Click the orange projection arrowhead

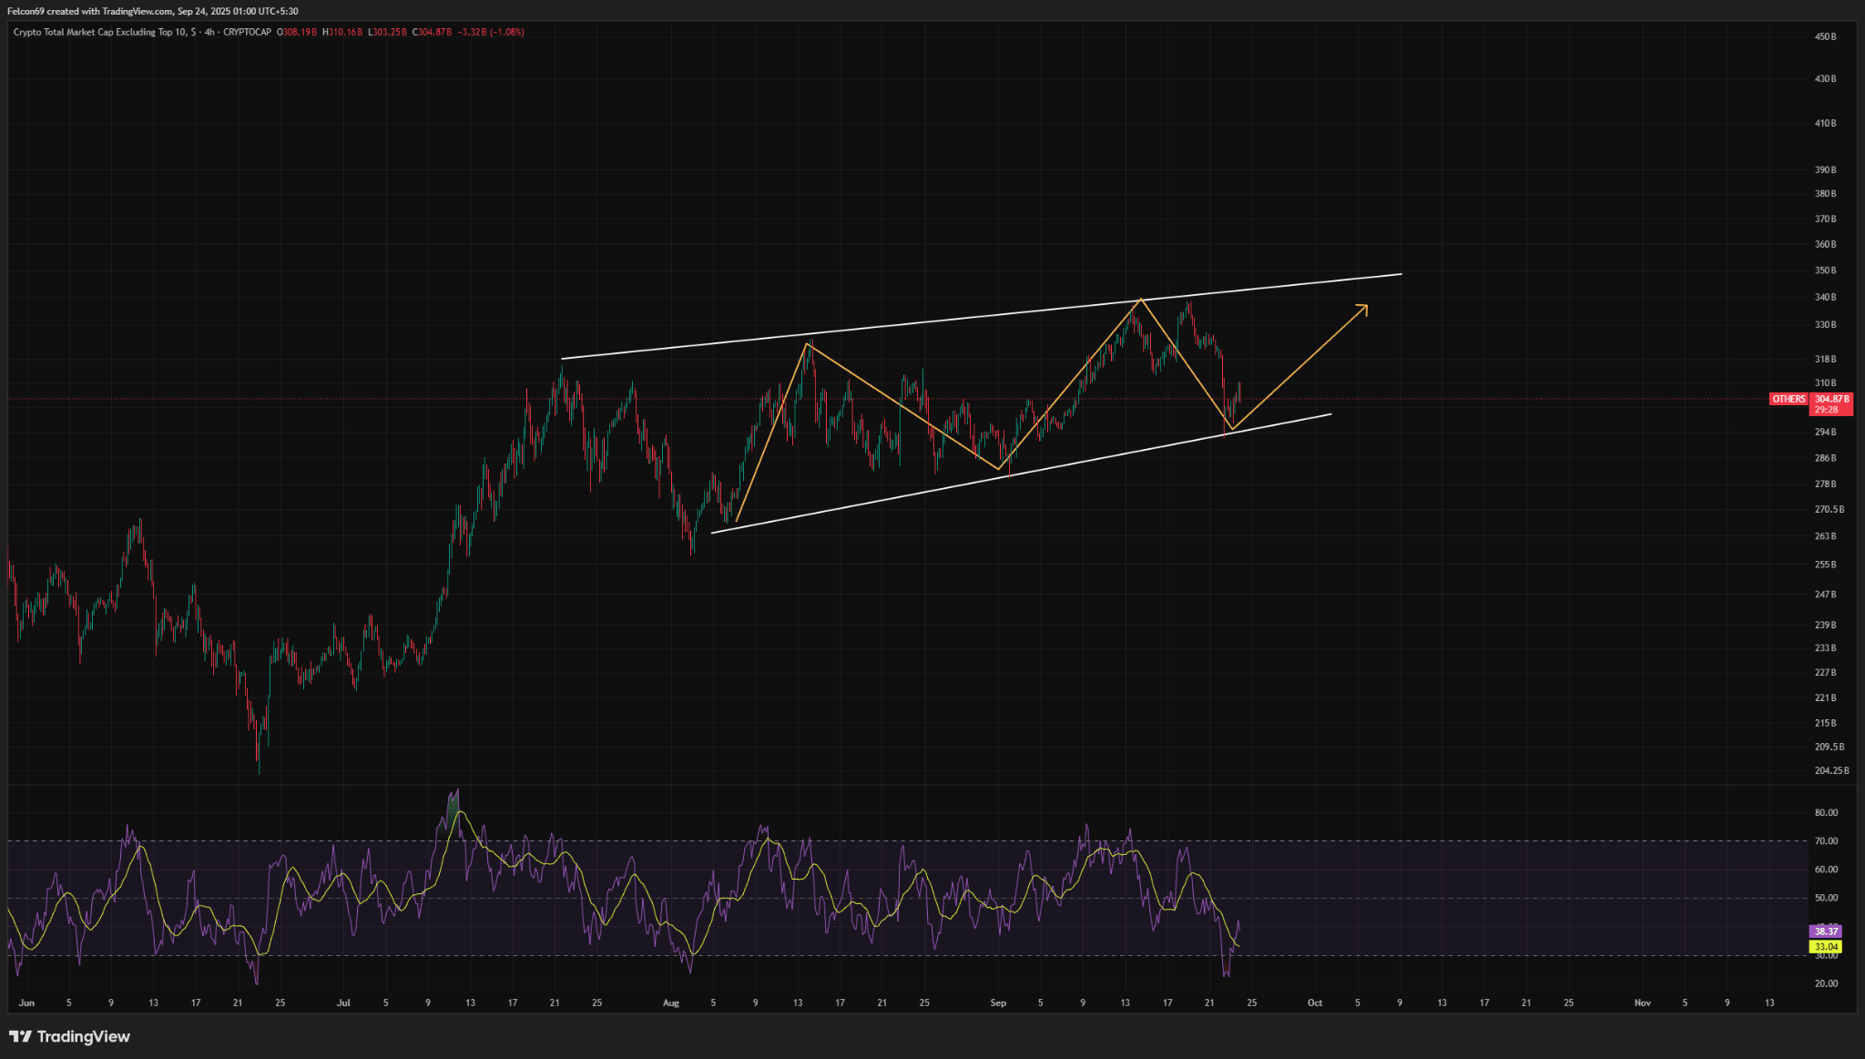coord(1363,308)
